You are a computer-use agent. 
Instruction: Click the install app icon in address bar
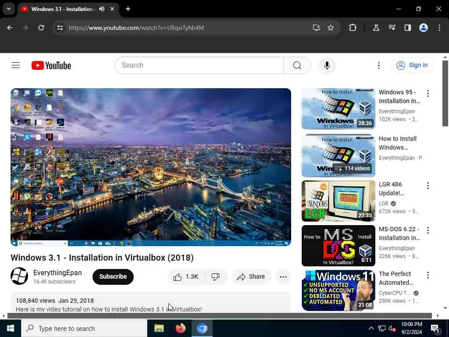tap(316, 28)
